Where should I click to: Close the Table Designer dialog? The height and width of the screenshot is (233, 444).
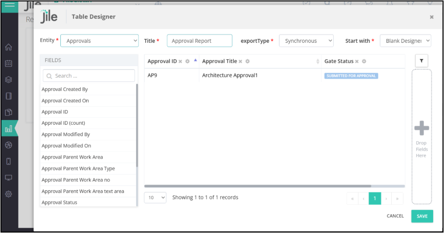[x=432, y=17]
